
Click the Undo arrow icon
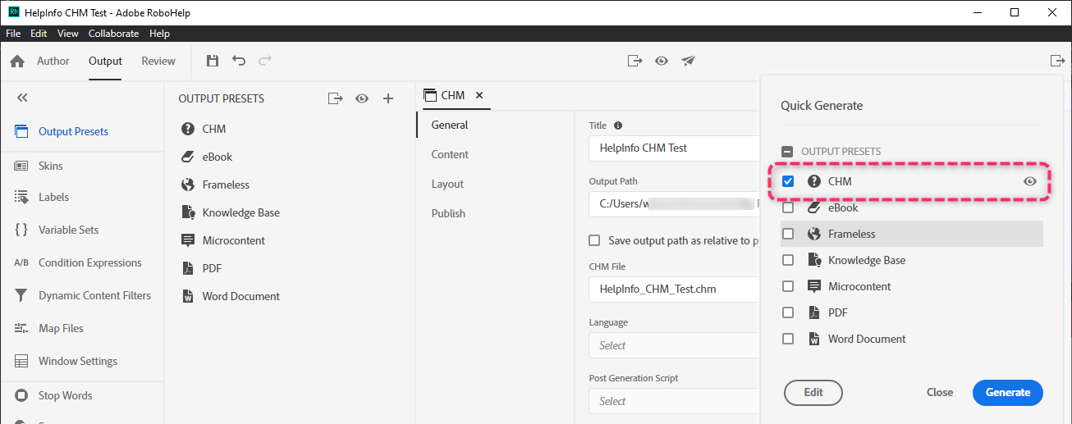click(239, 61)
